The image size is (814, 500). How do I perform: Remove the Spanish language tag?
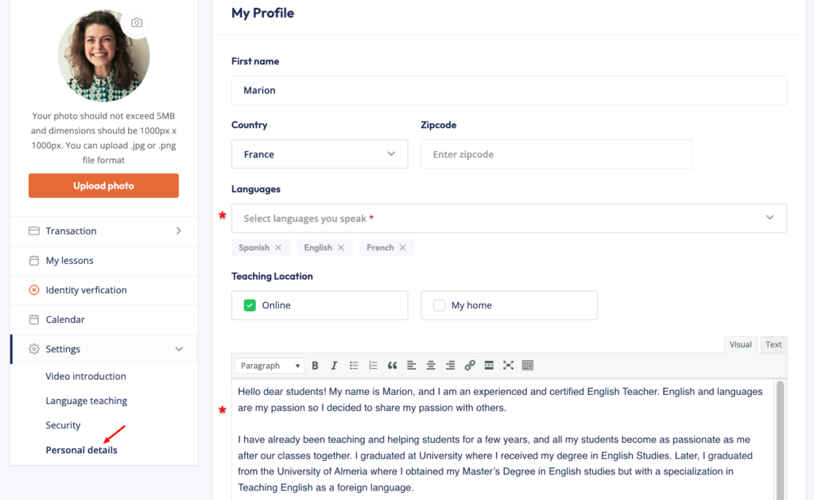coord(278,248)
